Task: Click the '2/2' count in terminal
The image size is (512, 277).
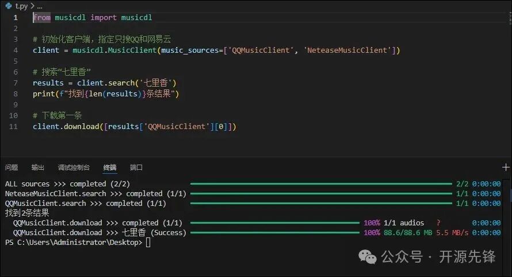Action: (462, 184)
